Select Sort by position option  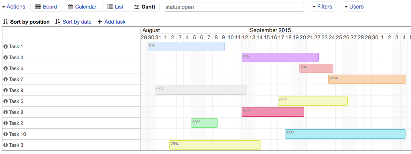pyautogui.click(x=30, y=22)
